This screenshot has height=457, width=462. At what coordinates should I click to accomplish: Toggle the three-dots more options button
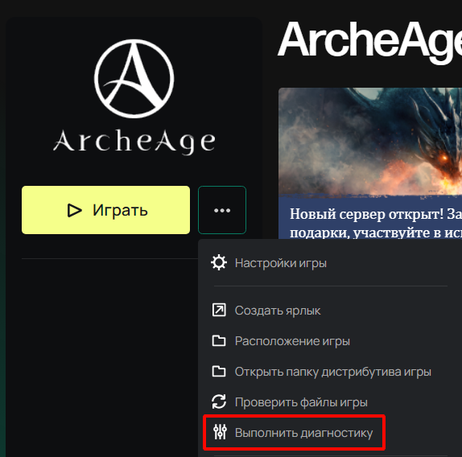[222, 210]
